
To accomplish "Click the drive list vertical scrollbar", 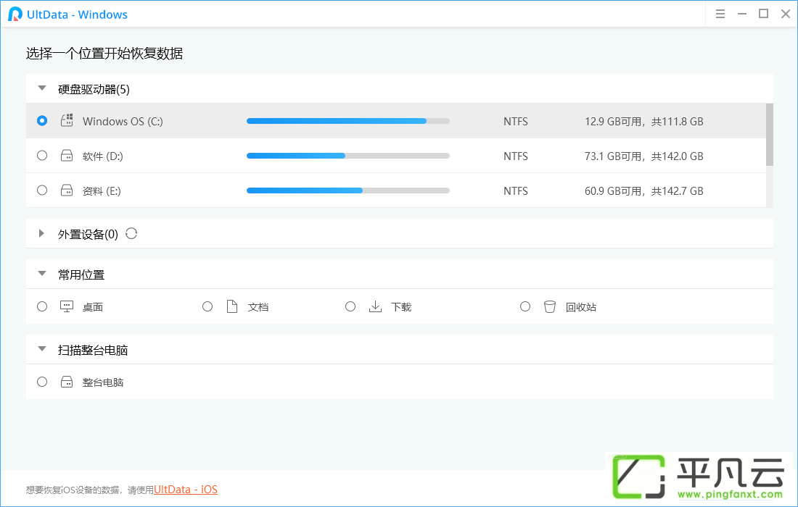I will pyautogui.click(x=770, y=135).
